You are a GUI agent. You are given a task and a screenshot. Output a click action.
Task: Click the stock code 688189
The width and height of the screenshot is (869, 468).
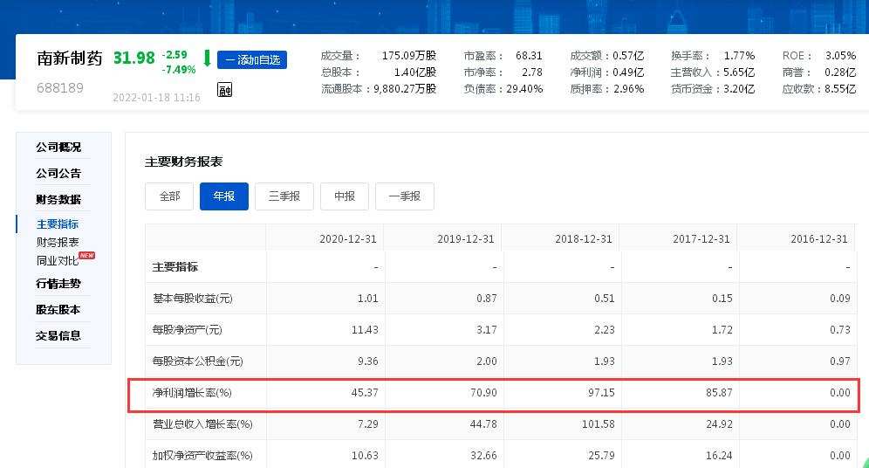pos(60,88)
